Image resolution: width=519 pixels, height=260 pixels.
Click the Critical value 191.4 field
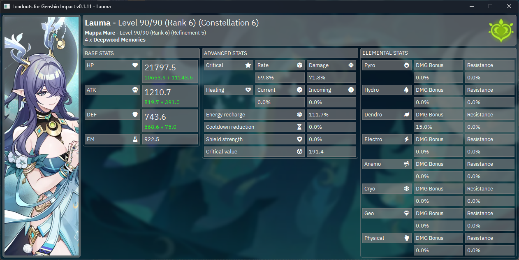pyautogui.click(x=331, y=152)
